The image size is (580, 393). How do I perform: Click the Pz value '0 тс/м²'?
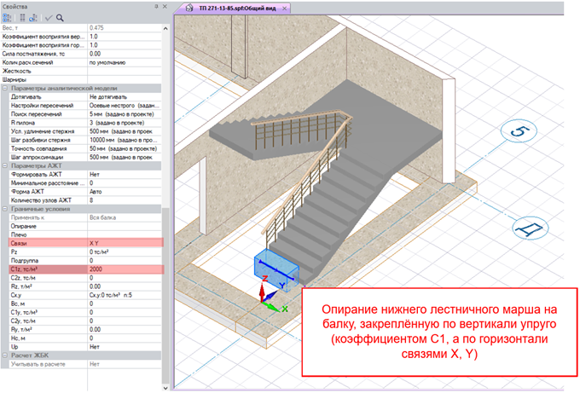(125, 251)
